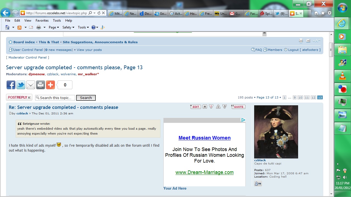Click the Twitter share icon
The width and height of the screenshot is (351, 197).
(21, 85)
